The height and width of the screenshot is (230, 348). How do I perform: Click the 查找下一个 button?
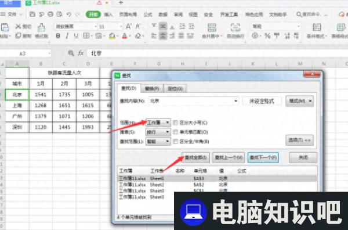point(263,157)
